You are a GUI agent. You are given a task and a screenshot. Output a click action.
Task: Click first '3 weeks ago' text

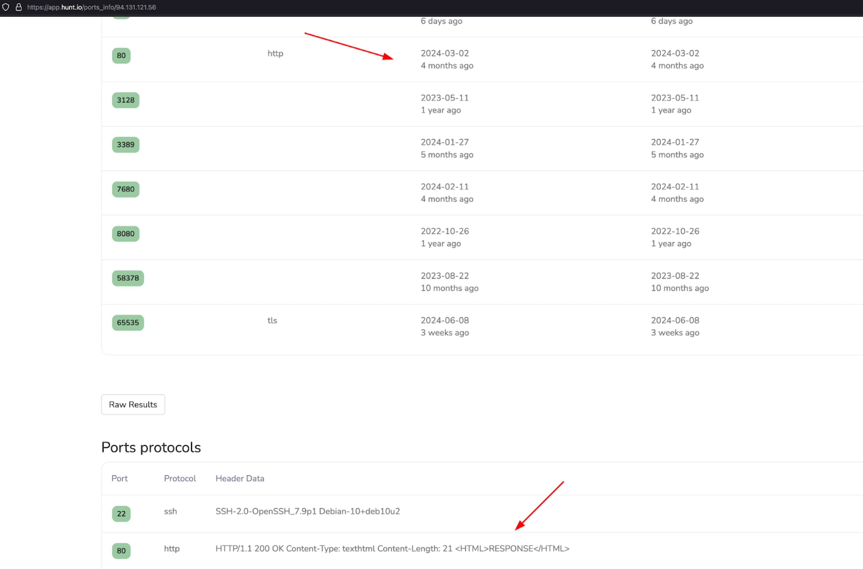click(445, 333)
